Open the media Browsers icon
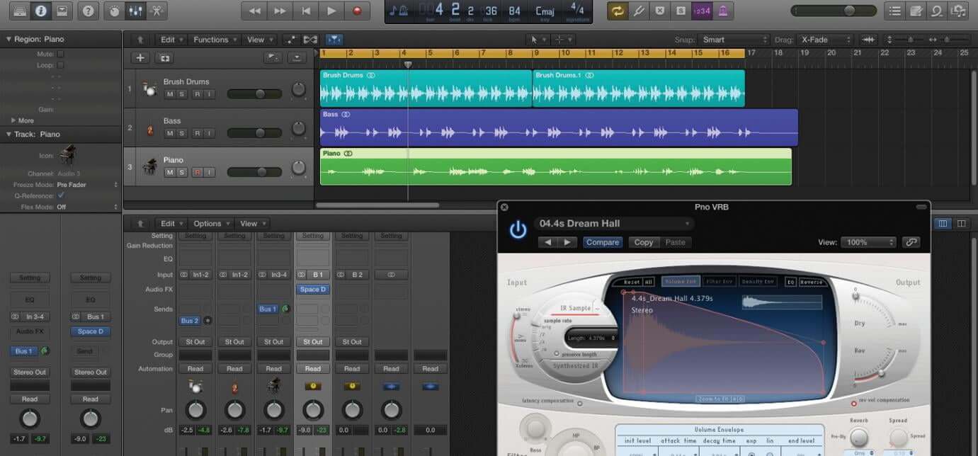 point(959,11)
